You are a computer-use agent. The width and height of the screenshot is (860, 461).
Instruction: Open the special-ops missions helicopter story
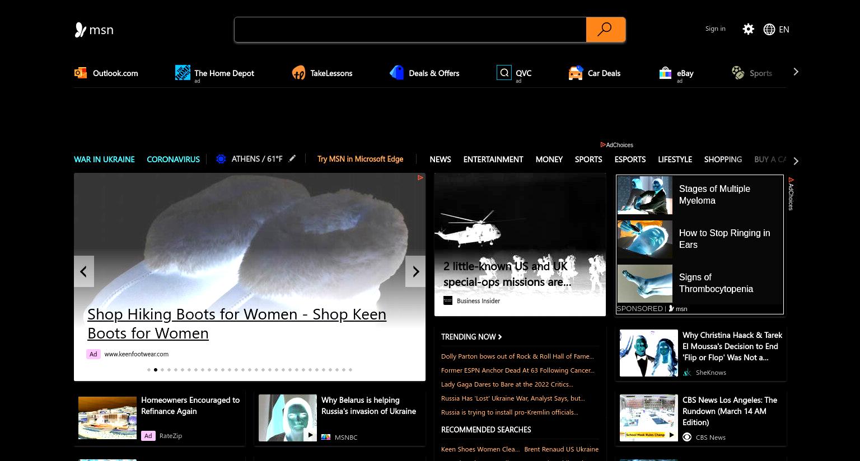[x=520, y=244]
